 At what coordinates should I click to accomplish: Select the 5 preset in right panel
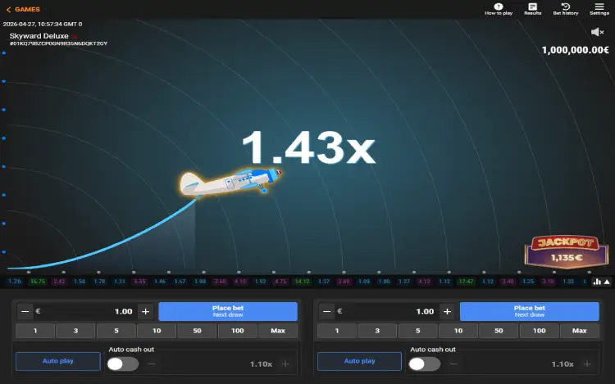pos(417,331)
